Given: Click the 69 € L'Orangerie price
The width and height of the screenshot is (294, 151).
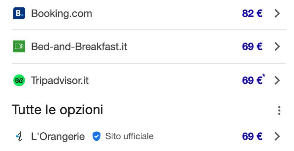Looking at the screenshot, I should (x=252, y=137).
